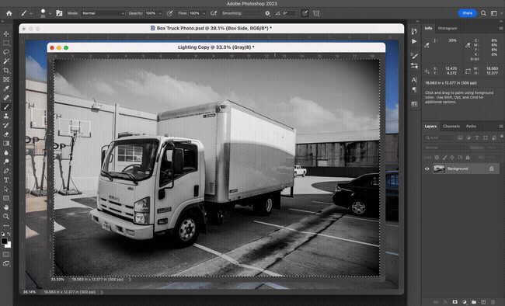Image resolution: width=505 pixels, height=306 pixels.
Task: Open the Paragraph panel icon
Action: 414,89
